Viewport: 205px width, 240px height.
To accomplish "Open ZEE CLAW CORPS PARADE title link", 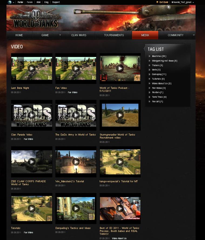I will (x=28, y=183).
